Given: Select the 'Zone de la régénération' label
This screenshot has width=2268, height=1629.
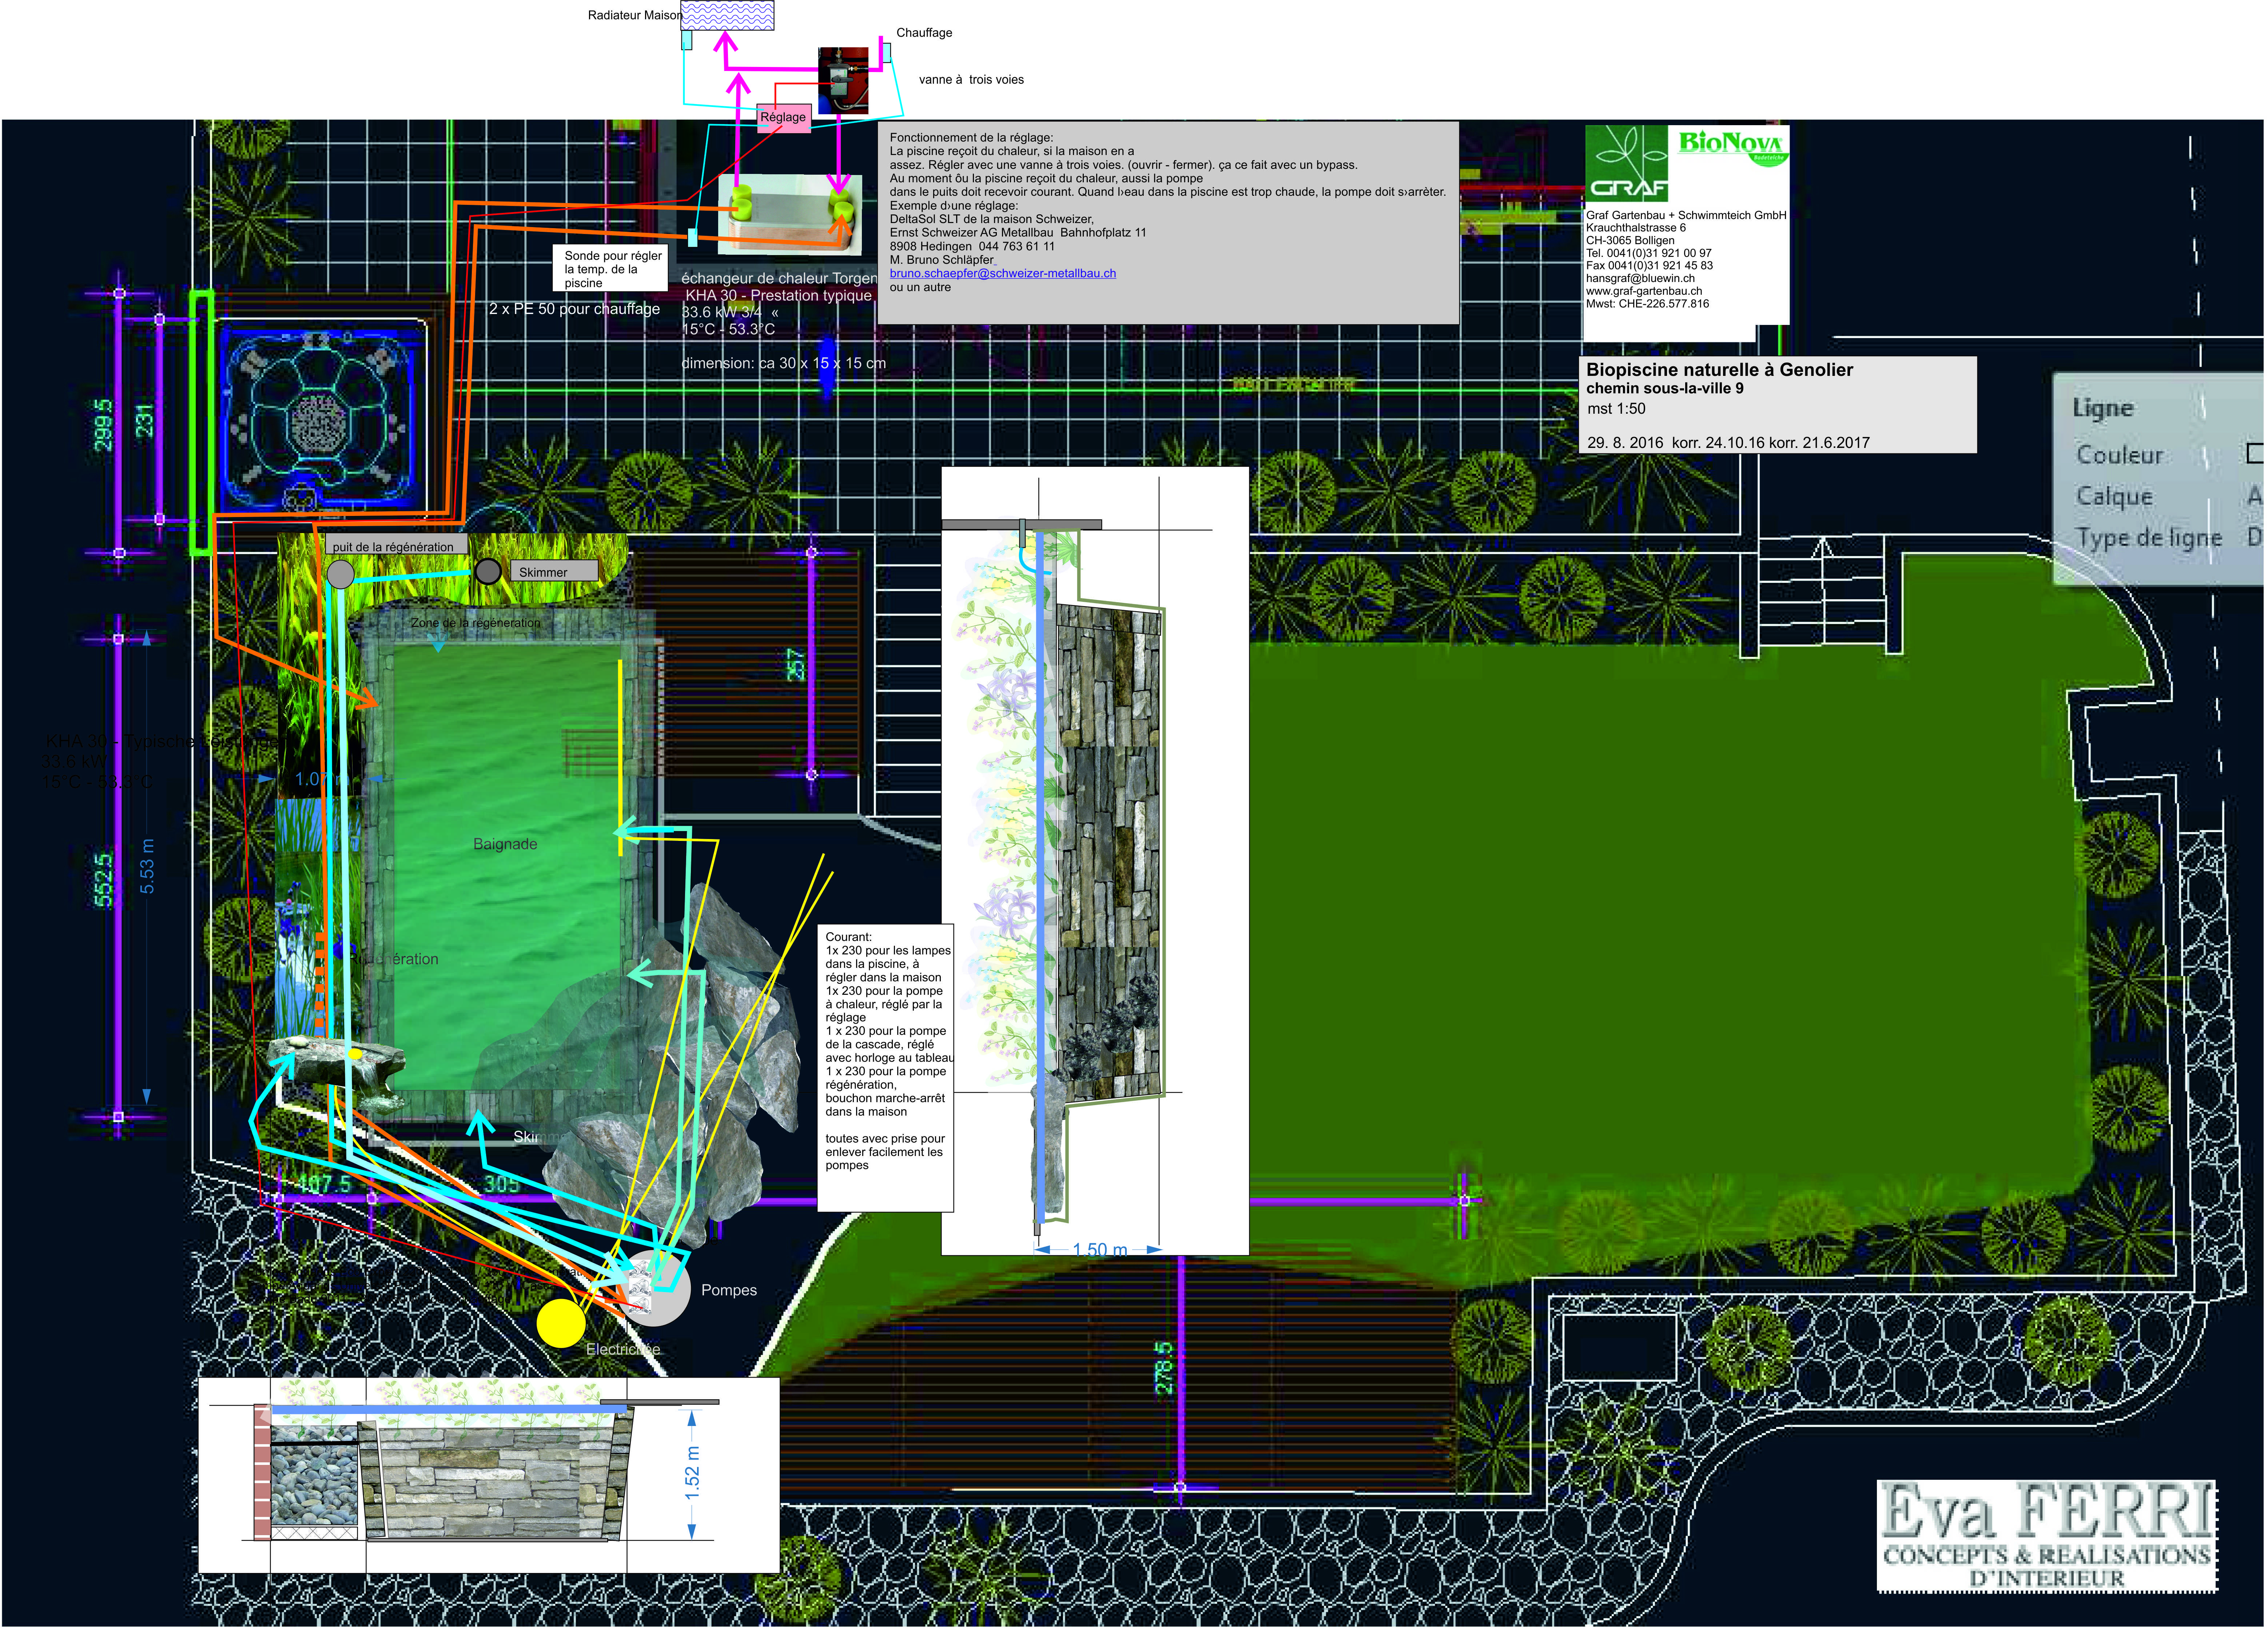Looking at the screenshot, I should coord(475,623).
